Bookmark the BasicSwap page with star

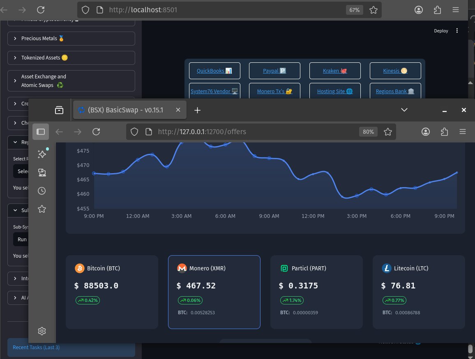[x=387, y=132]
